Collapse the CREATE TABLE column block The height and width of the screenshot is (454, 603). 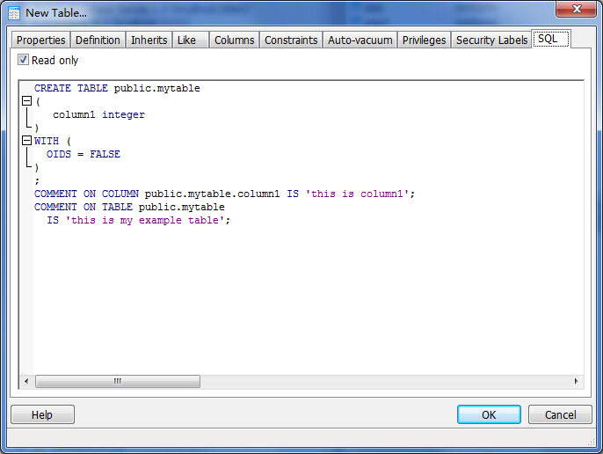point(26,102)
